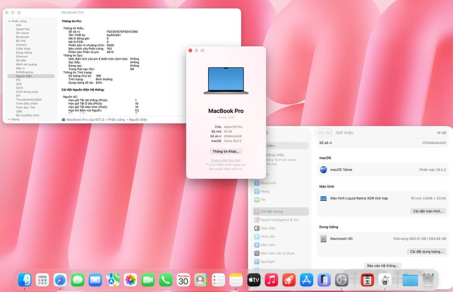
Task: Launch Apple TV from the Dock
Action: tap(254, 280)
